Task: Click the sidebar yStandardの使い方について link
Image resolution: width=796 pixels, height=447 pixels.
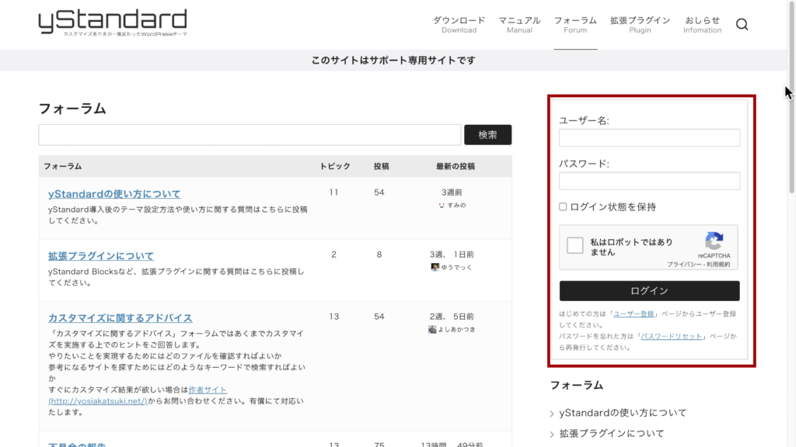Action: click(x=623, y=413)
